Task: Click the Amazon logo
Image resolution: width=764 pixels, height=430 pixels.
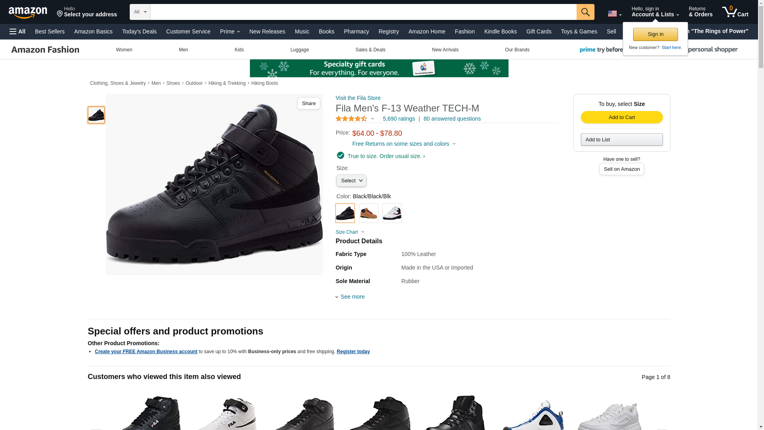Action: 28,13
